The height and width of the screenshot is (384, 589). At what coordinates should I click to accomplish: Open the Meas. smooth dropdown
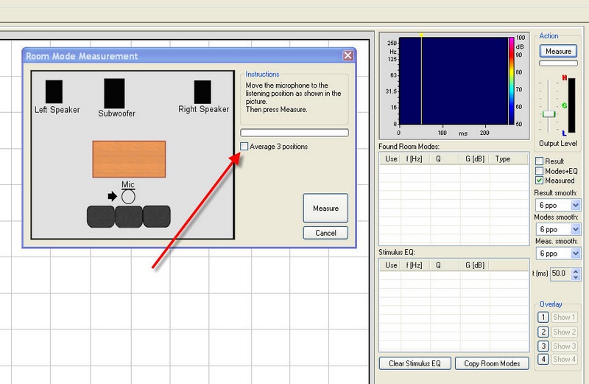tap(576, 253)
